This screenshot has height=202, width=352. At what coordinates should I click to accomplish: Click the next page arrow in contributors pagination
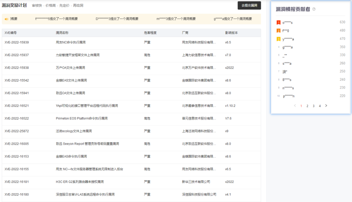point(326,106)
